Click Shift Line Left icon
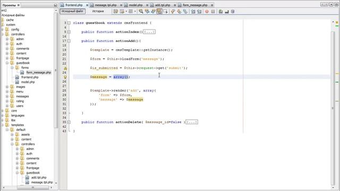 click(193, 12)
